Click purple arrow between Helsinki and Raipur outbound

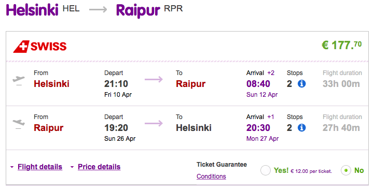[x=154, y=79]
